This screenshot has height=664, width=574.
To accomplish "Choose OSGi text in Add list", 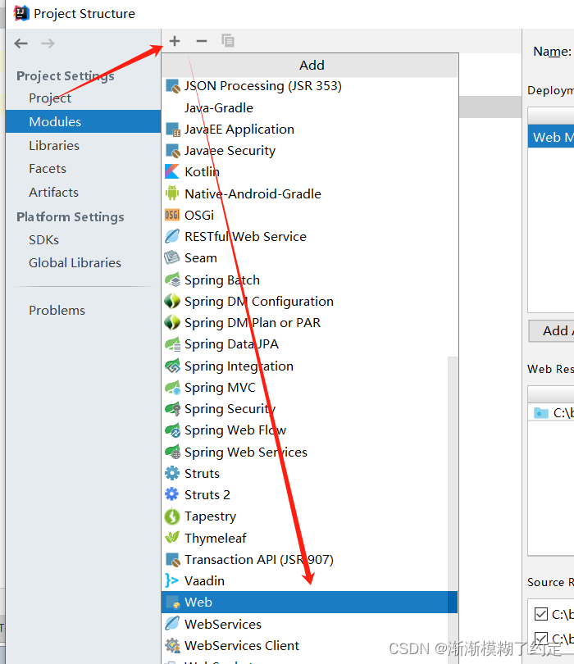I will point(199,215).
